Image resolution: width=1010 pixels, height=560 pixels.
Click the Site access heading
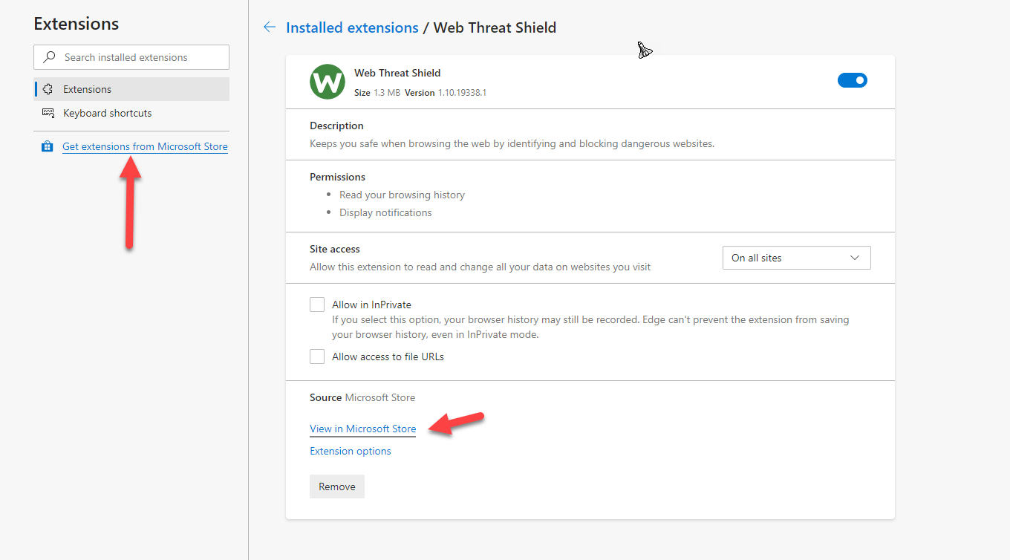(x=335, y=249)
